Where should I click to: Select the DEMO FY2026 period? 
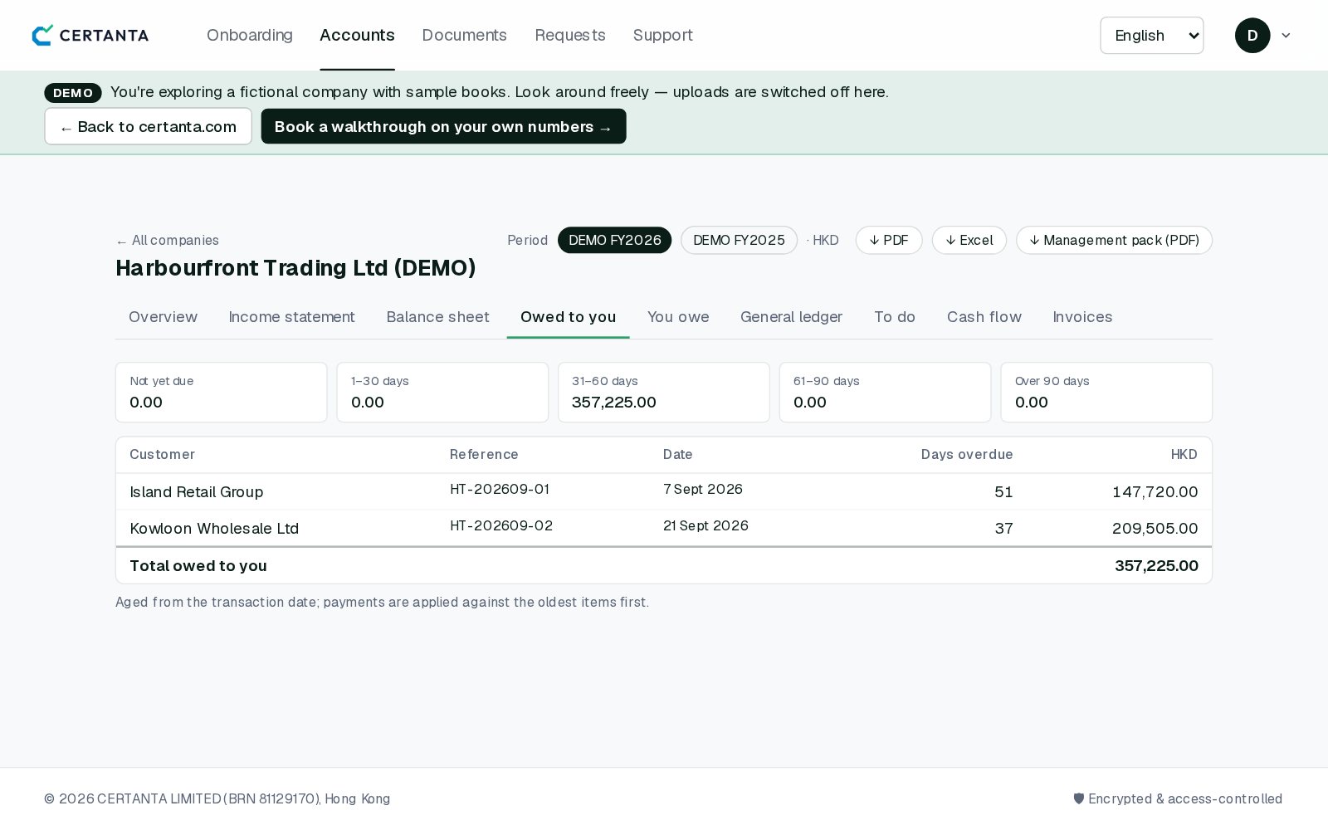[x=615, y=240]
